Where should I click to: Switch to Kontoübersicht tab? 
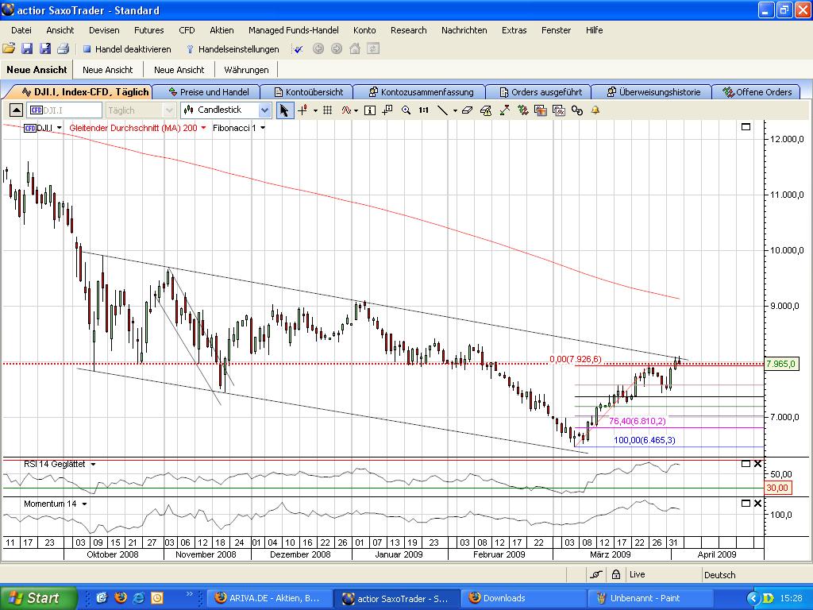(x=309, y=92)
